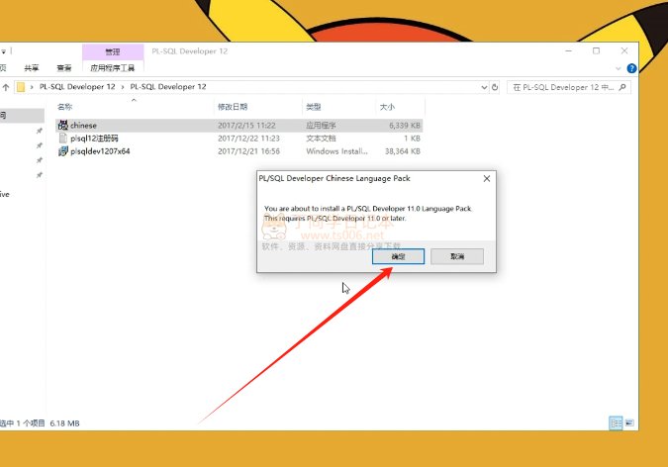Refresh the current folder view

pos(495,87)
